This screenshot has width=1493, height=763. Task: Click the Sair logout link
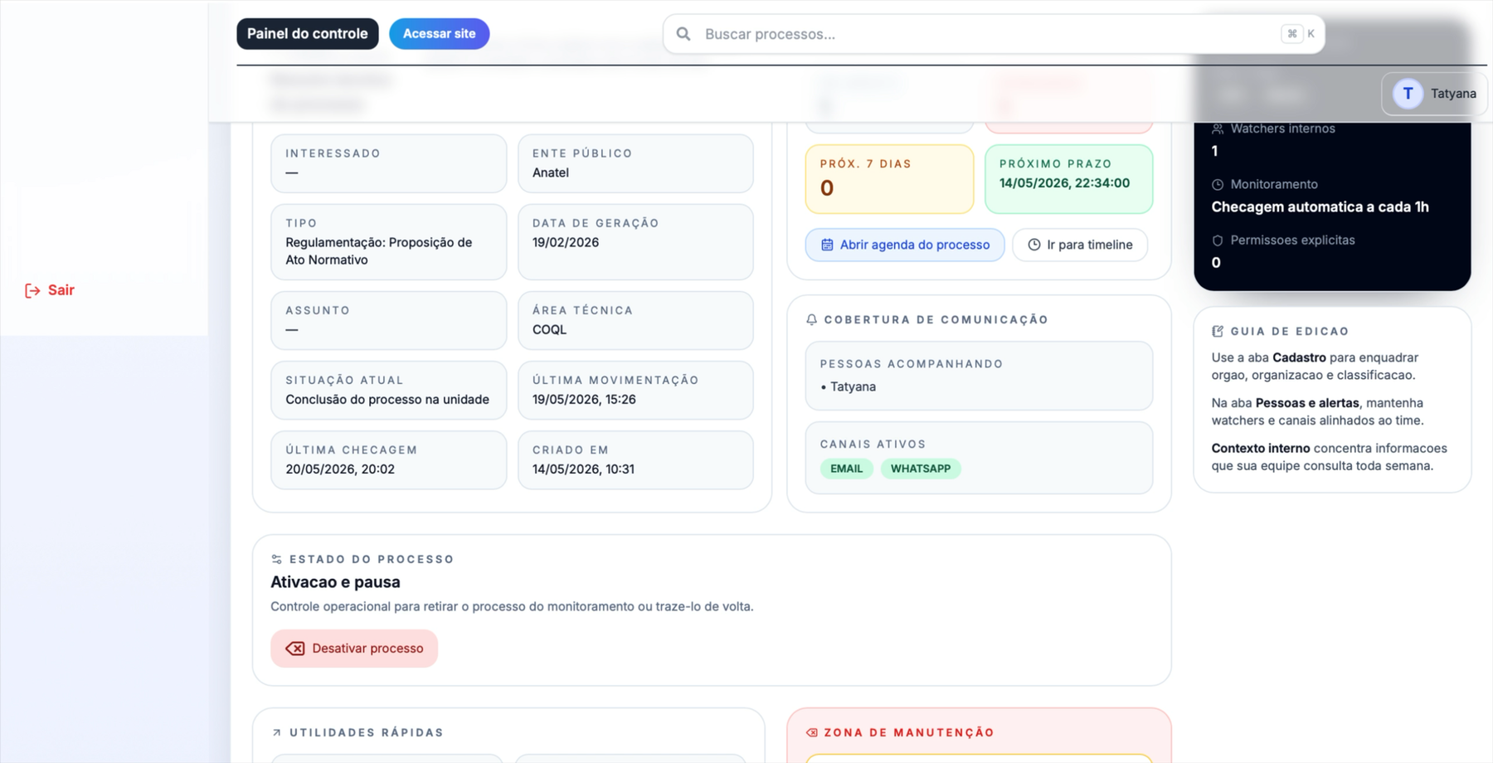[x=50, y=290]
